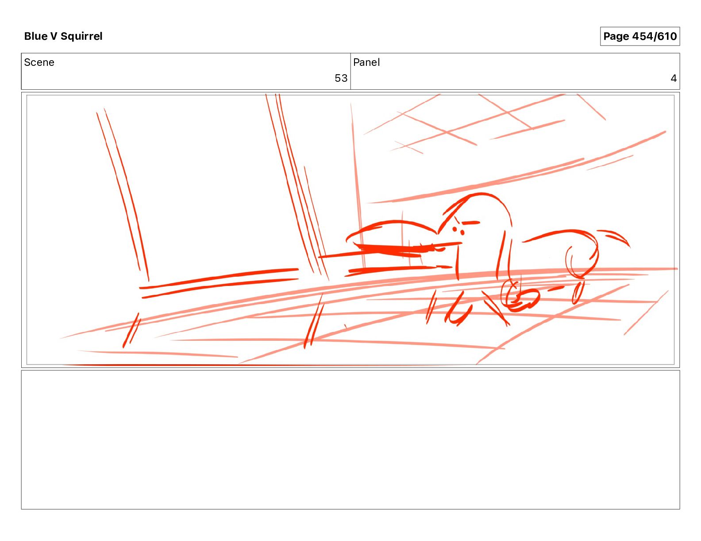Click the empty notes box below the sketch
The width and height of the screenshot is (701, 541).
click(350, 440)
